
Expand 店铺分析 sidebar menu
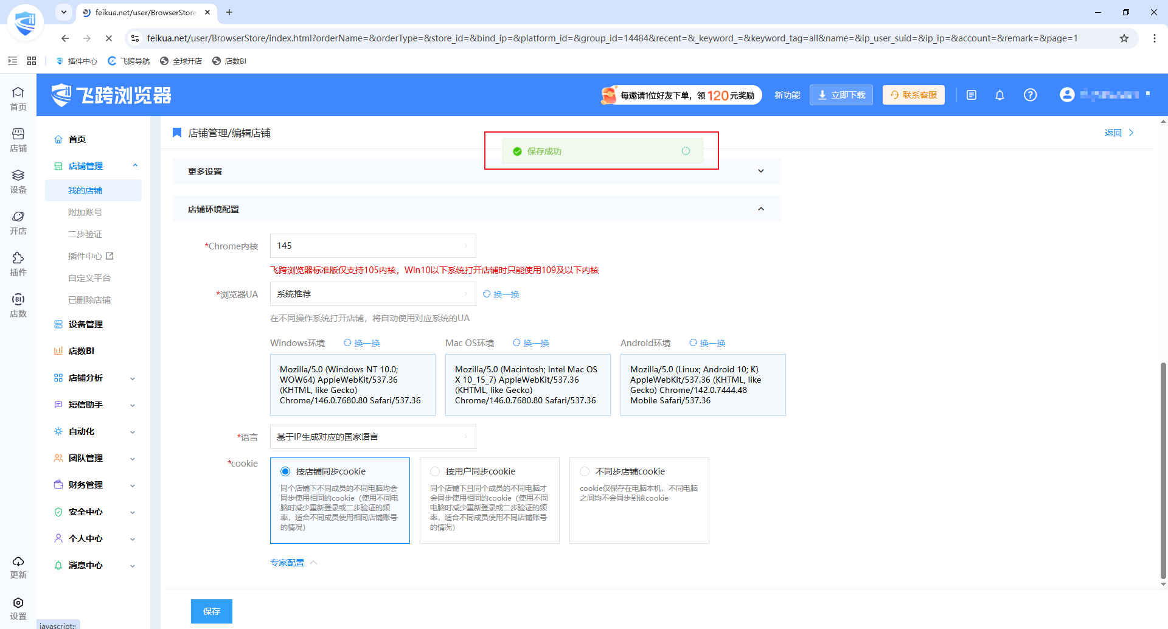click(x=94, y=378)
